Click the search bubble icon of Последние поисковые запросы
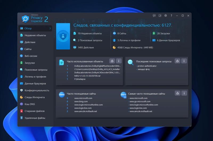 click(130, 63)
